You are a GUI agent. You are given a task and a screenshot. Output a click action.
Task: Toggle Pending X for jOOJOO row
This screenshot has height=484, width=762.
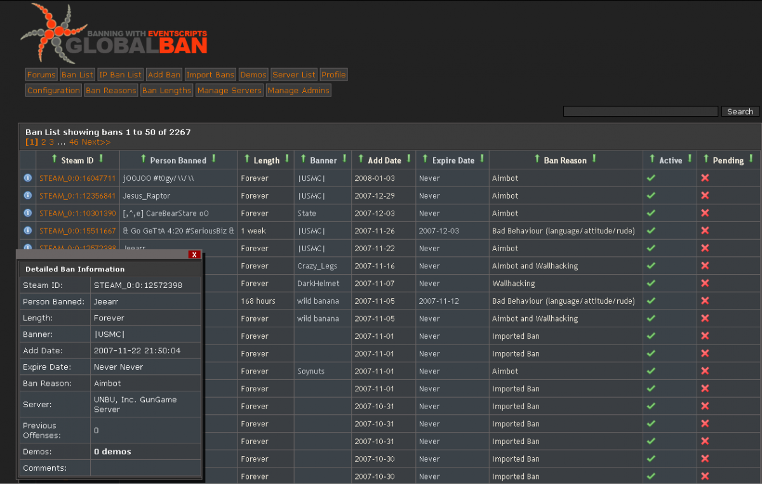[705, 178]
